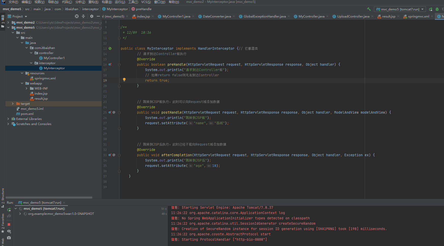Collapse the mvc_demo5 project node

8,28
